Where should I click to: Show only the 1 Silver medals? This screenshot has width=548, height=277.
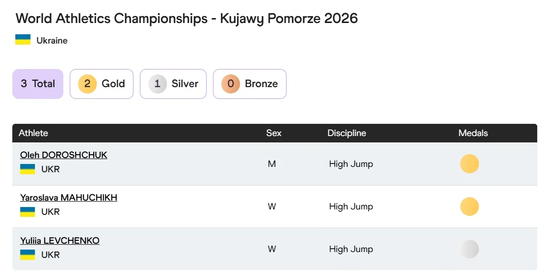tap(173, 84)
